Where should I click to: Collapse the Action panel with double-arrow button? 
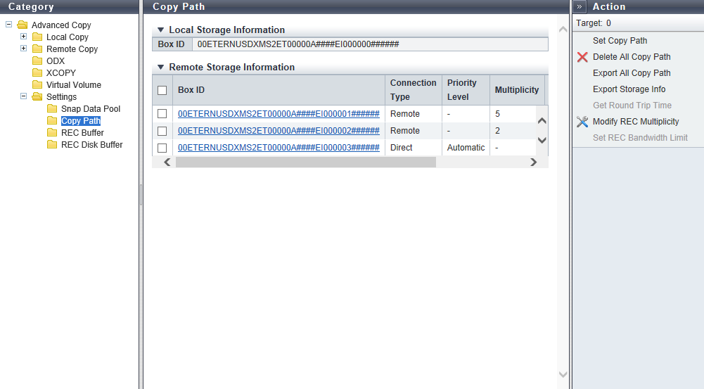pos(580,6)
